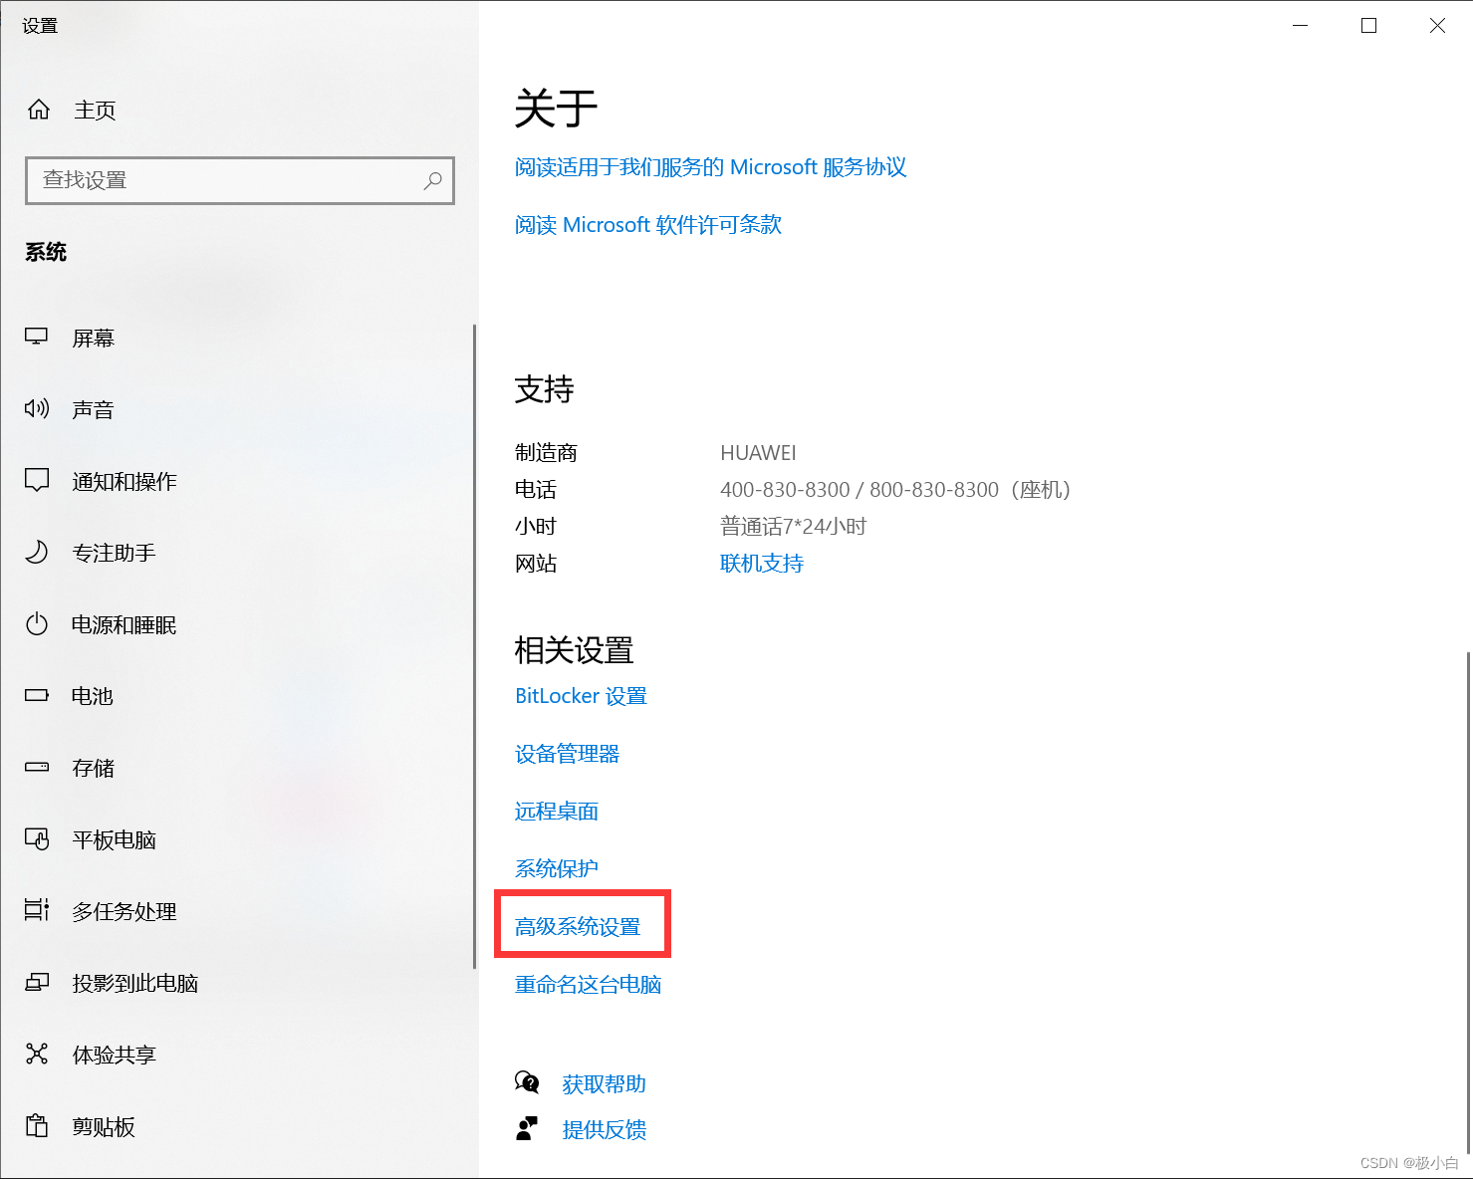Open 体验共享 settings page
The height and width of the screenshot is (1179, 1473).
pos(115,1056)
